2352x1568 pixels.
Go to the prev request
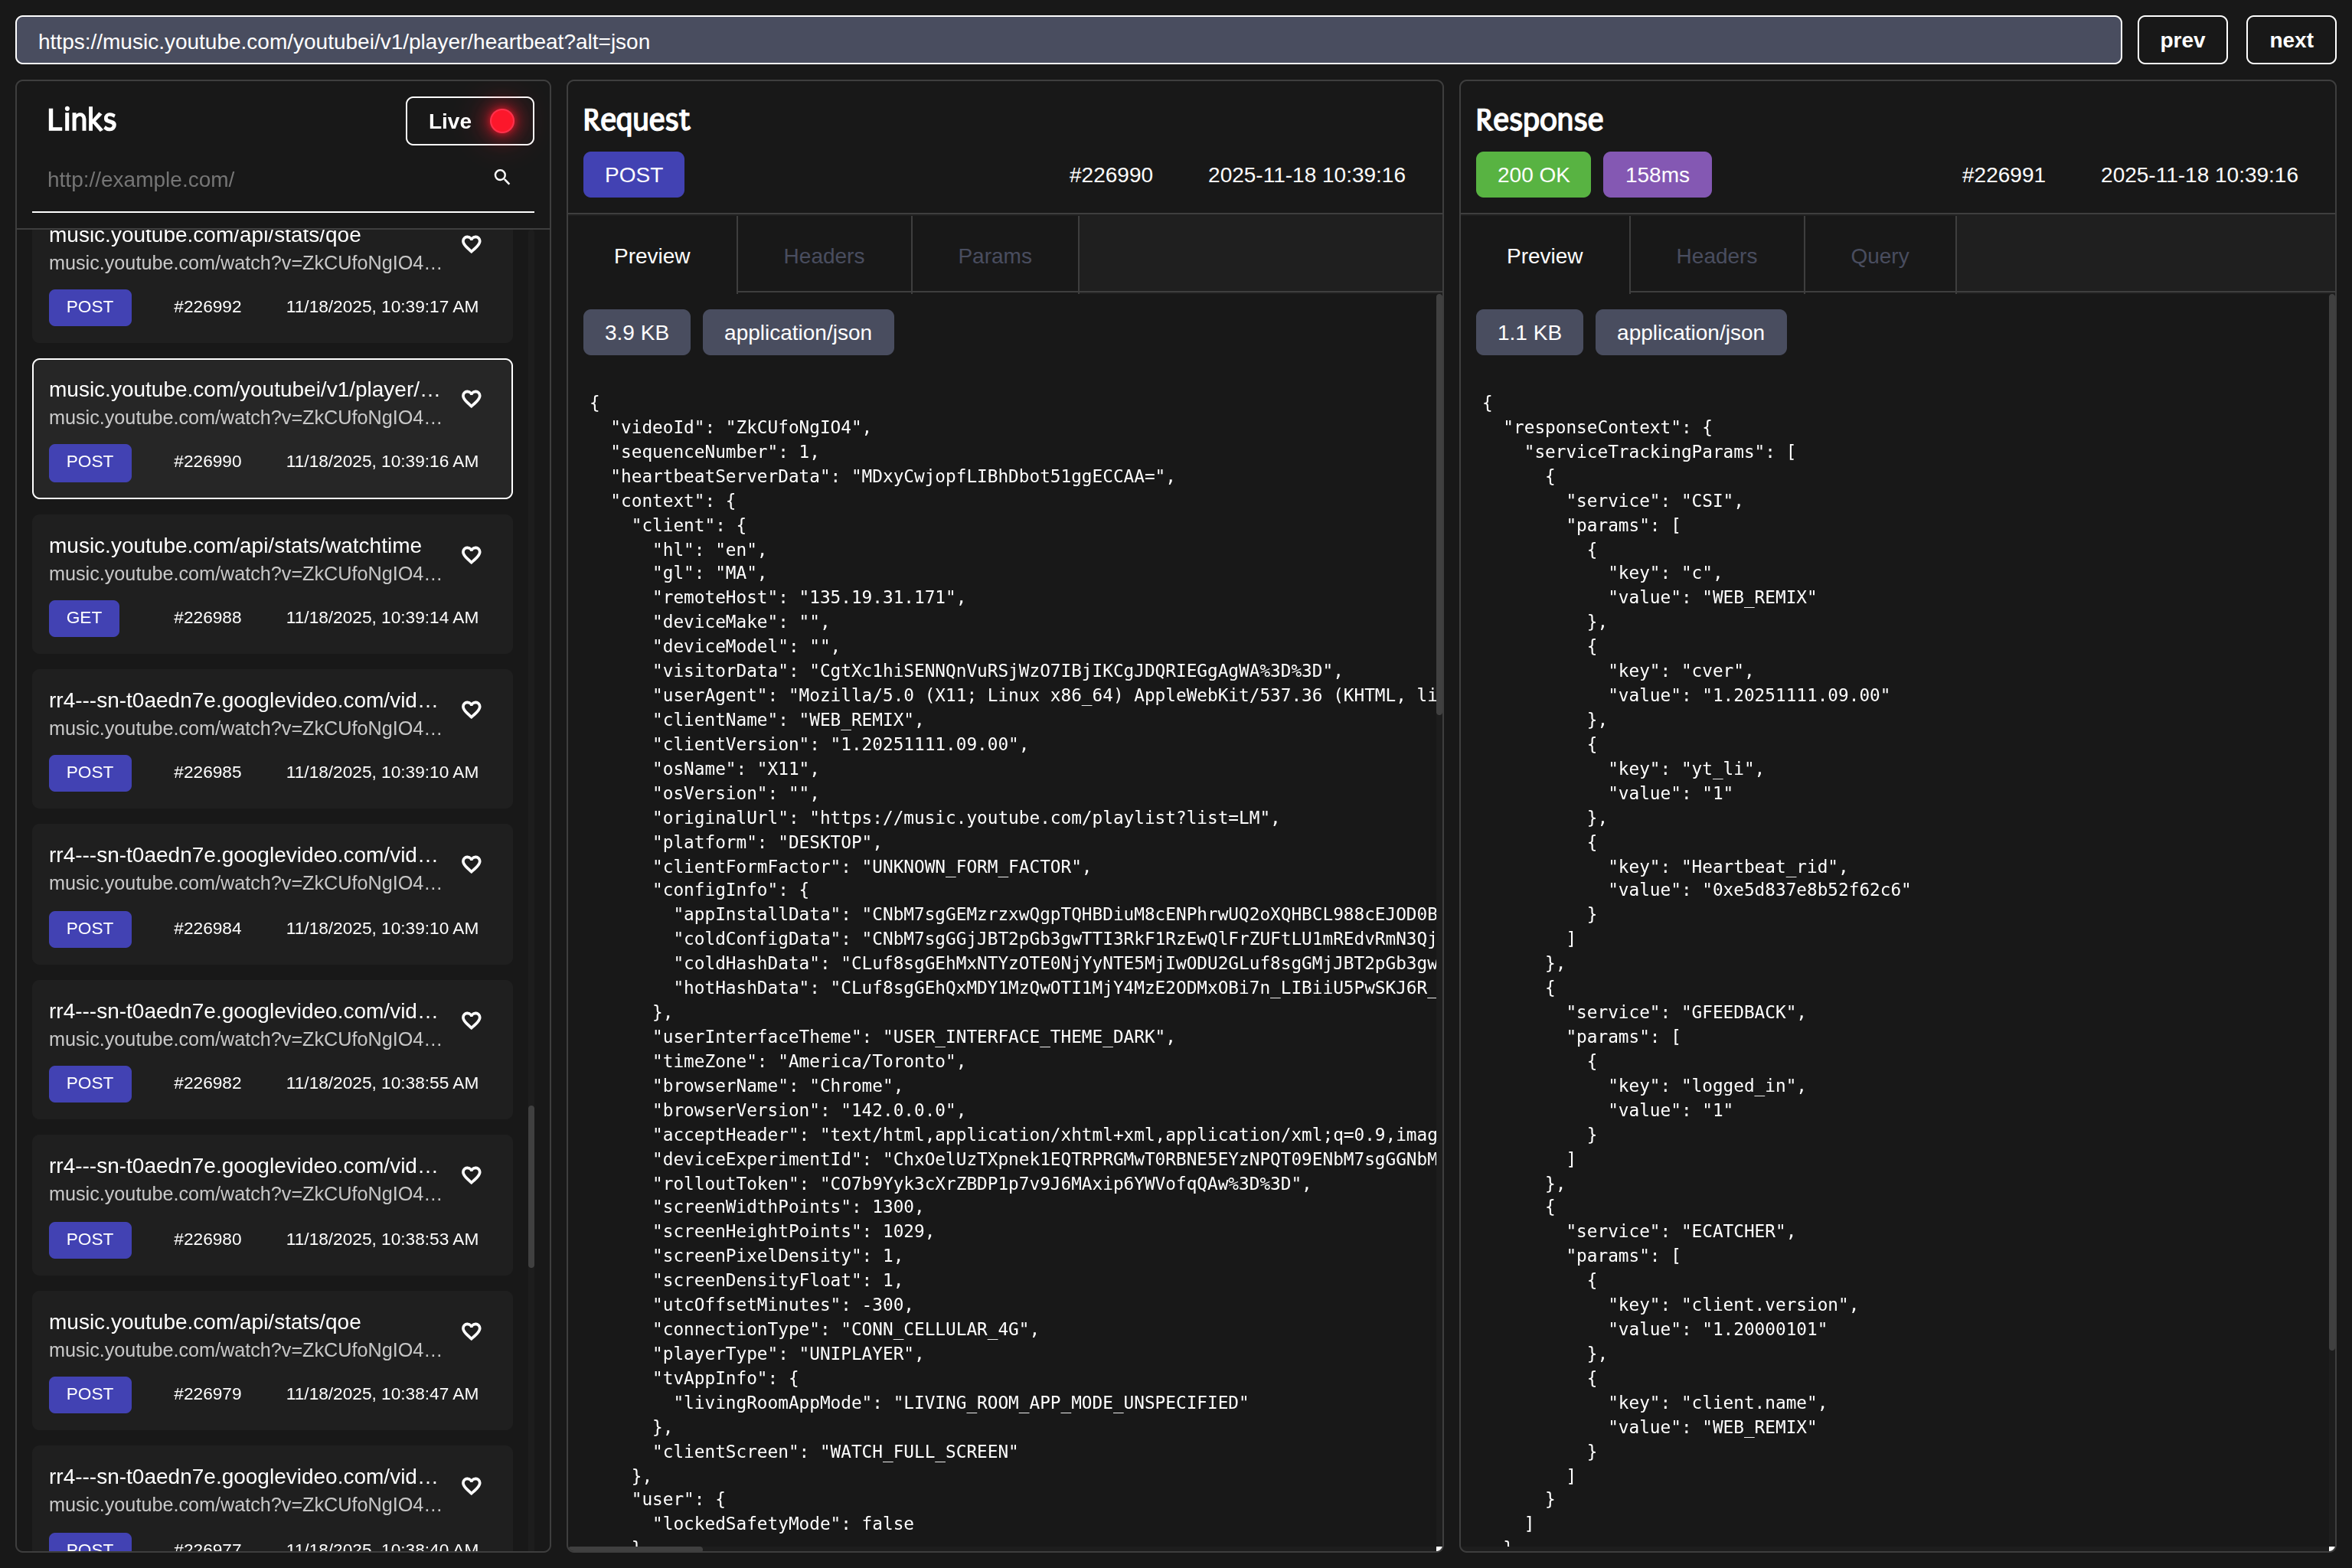[2181, 40]
